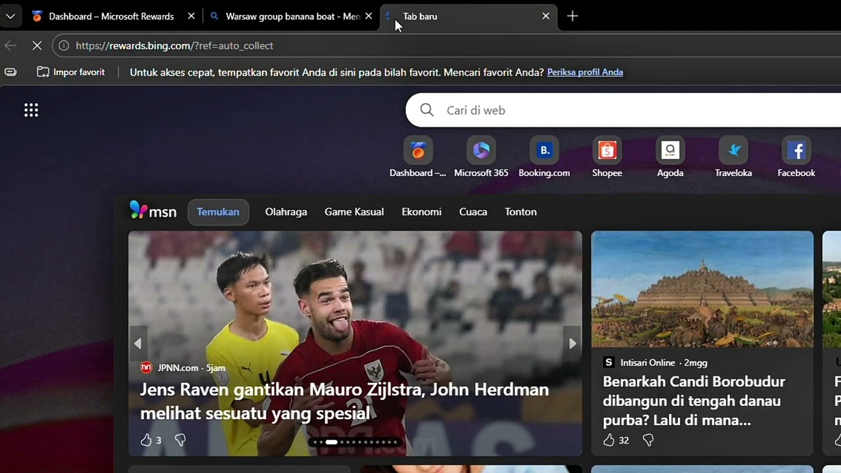Open a new tab with plus button
This screenshot has width=841, height=473.
pos(572,16)
